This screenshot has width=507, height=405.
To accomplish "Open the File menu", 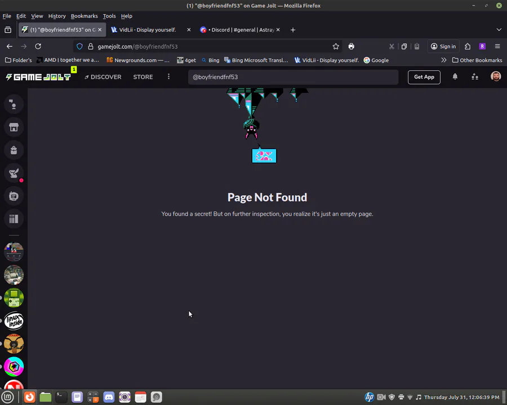I will (x=7, y=16).
